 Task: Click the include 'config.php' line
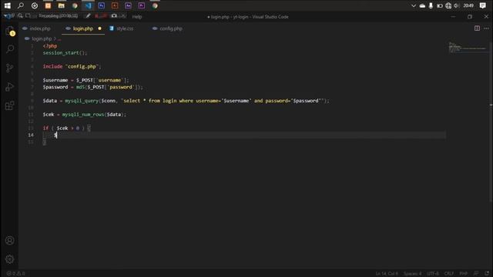(72, 67)
